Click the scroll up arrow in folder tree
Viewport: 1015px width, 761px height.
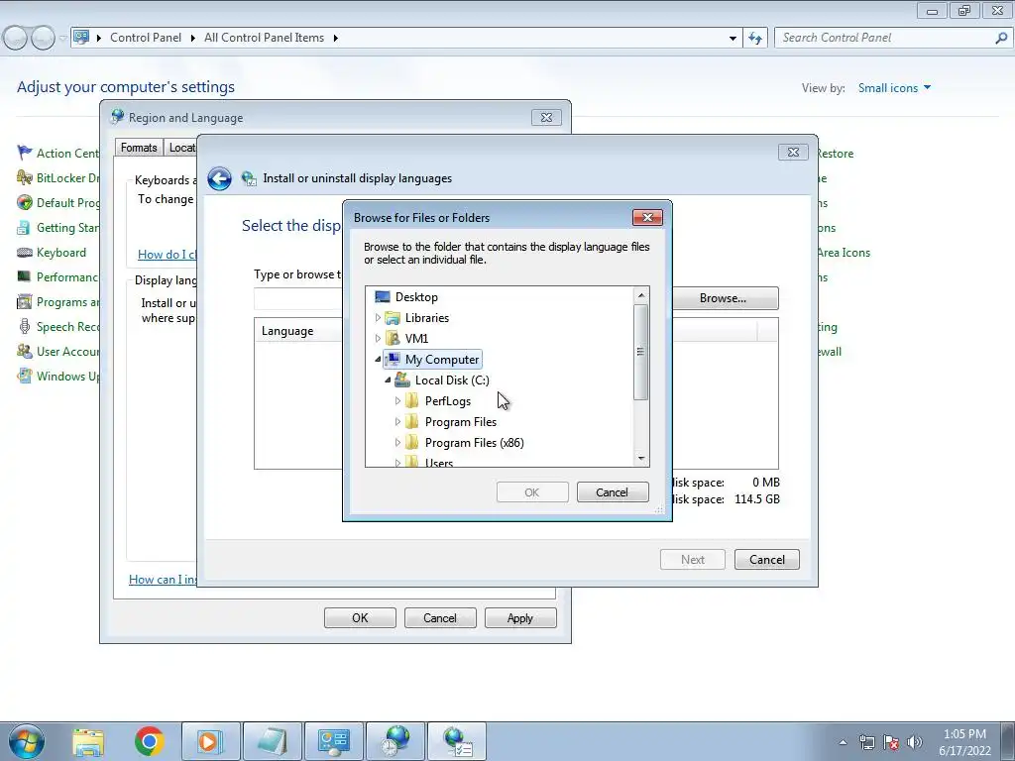pyautogui.click(x=641, y=295)
